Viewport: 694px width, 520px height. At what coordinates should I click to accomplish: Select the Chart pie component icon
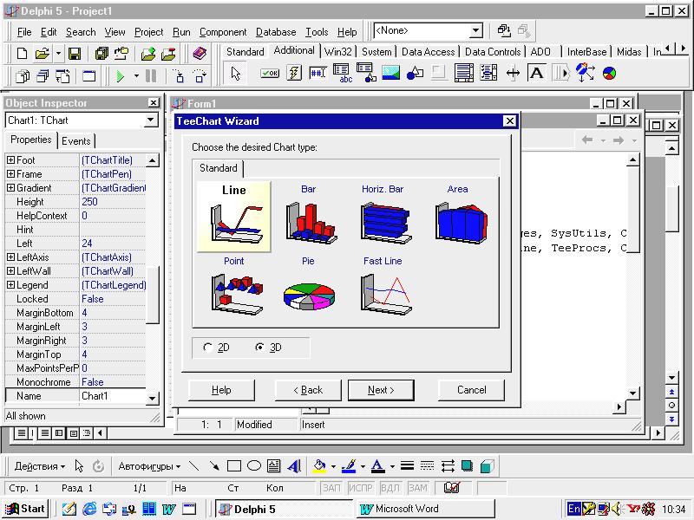610,73
